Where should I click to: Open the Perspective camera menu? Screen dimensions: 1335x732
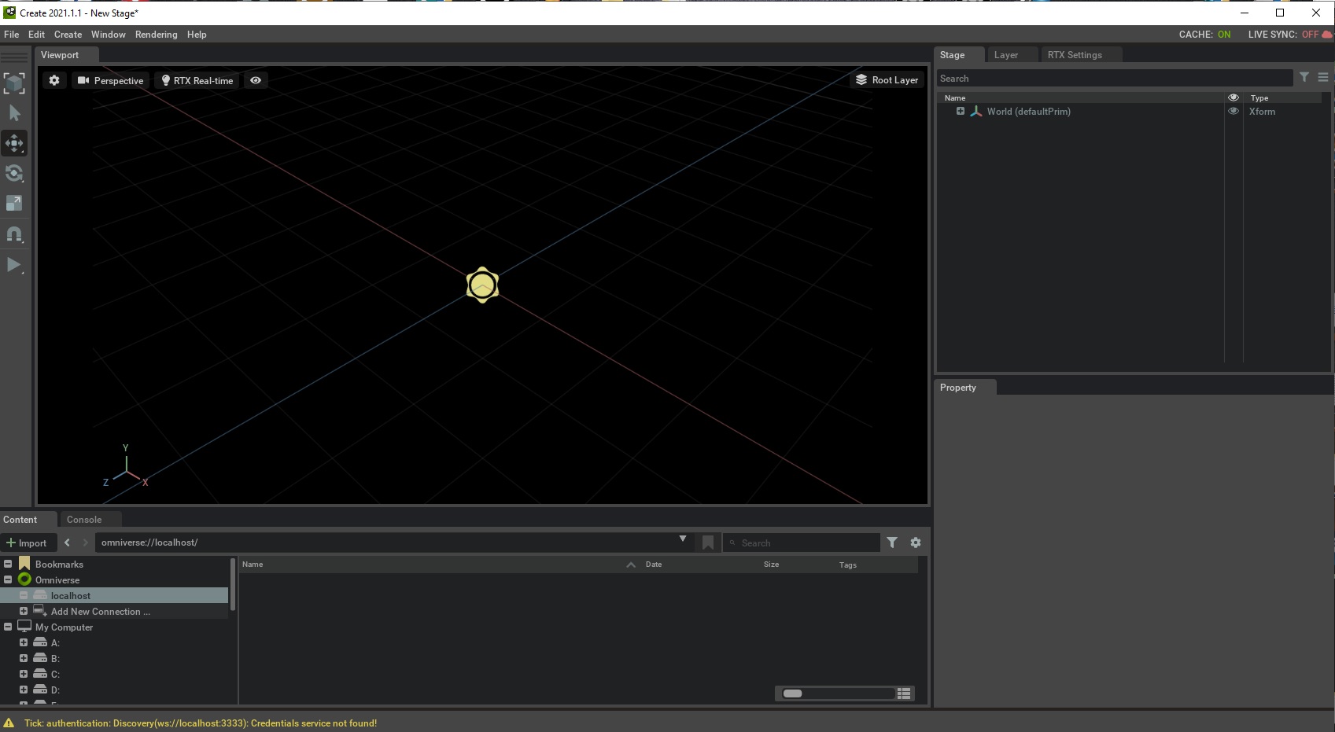[110, 80]
